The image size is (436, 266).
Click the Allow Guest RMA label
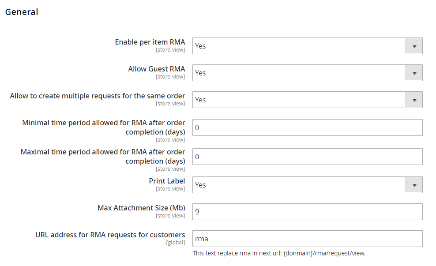click(157, 69)
